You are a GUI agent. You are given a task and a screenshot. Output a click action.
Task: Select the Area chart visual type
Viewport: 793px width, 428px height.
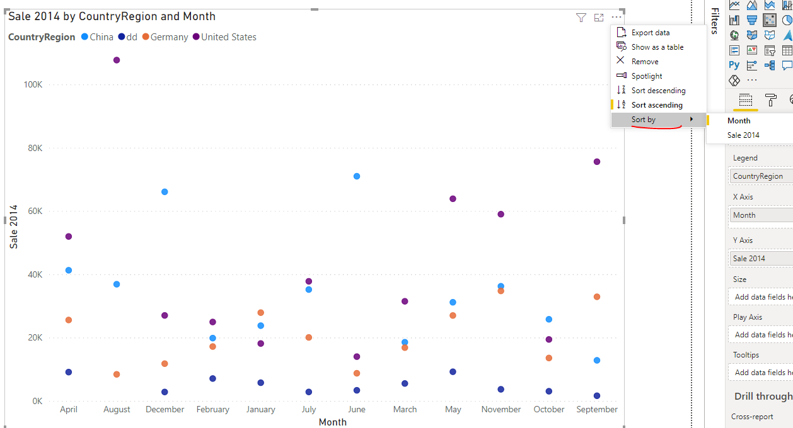(752, 5)
